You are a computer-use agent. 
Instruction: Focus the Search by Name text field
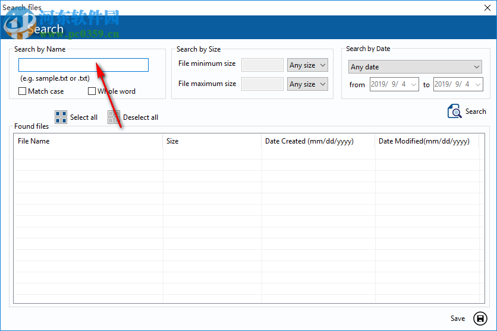pyautogui.click(x=83, y=65)
